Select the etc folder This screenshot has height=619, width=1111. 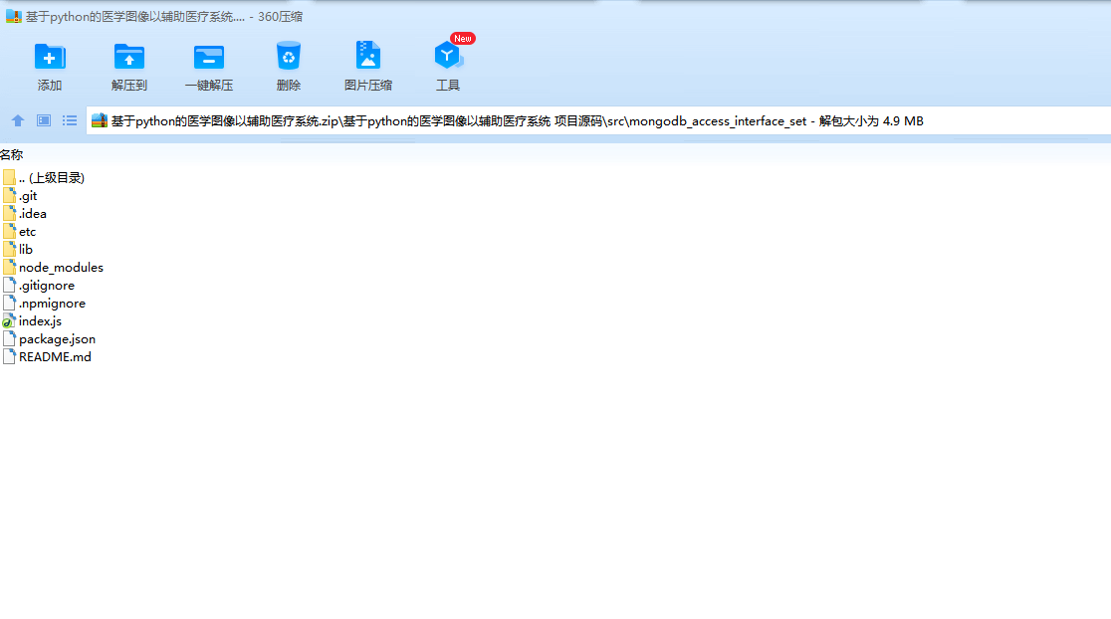tap(20, 232)
